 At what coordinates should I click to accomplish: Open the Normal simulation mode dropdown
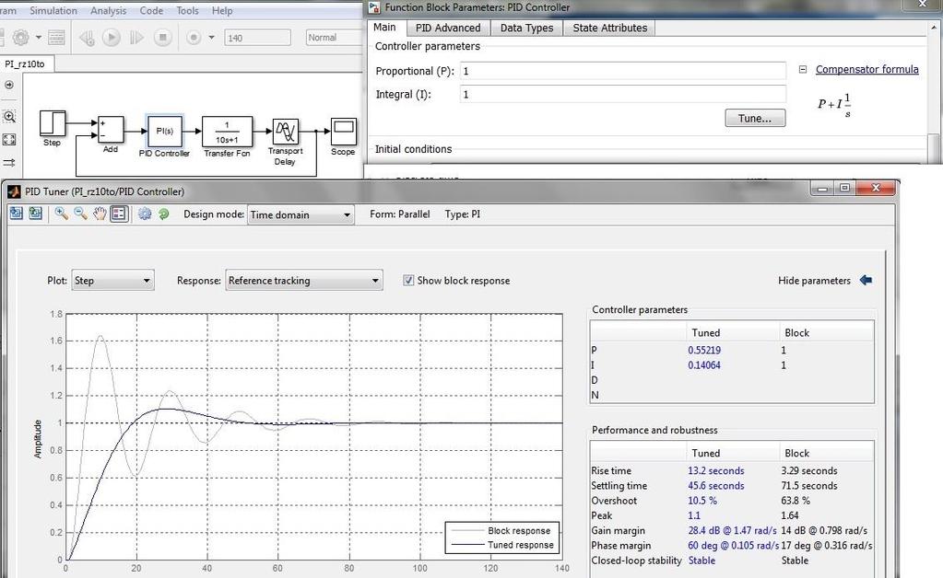[x=335, y=38]
